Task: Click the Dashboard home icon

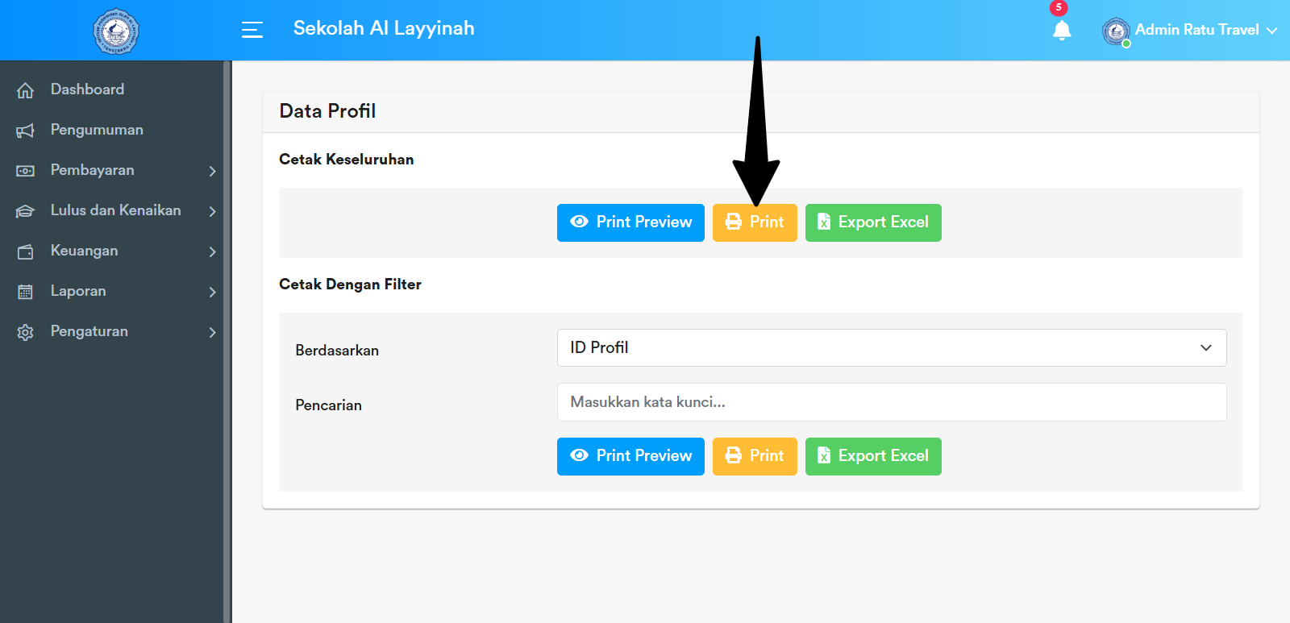Action: click(26, 90)
